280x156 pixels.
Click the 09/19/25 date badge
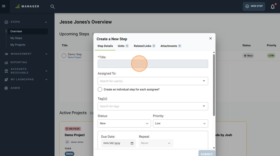(x=73, y=129)
